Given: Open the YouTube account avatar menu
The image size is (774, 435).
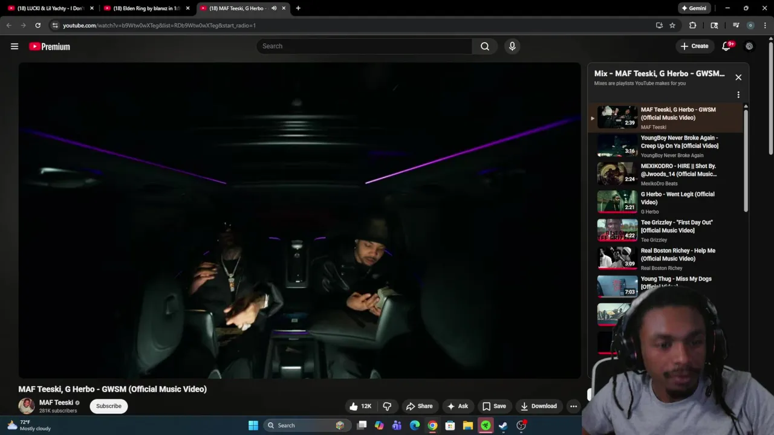Looking at the screenshot, I should click(x=749, y=47).
